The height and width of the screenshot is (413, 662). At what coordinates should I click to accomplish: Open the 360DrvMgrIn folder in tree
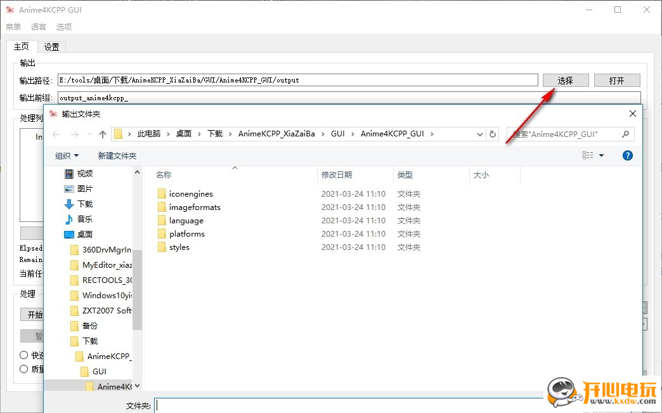coord(101,249)
